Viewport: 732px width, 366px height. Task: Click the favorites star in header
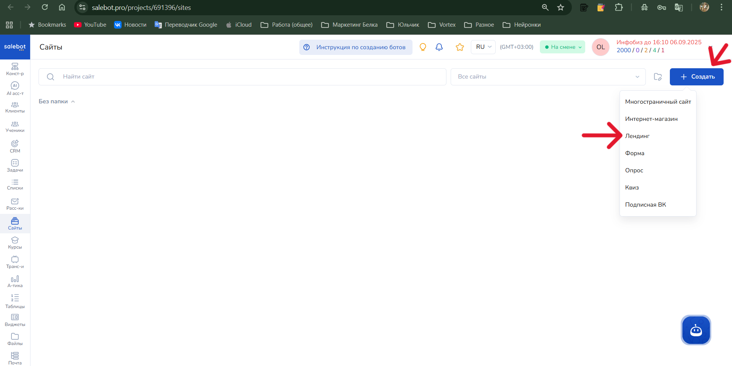pos(460,47)
